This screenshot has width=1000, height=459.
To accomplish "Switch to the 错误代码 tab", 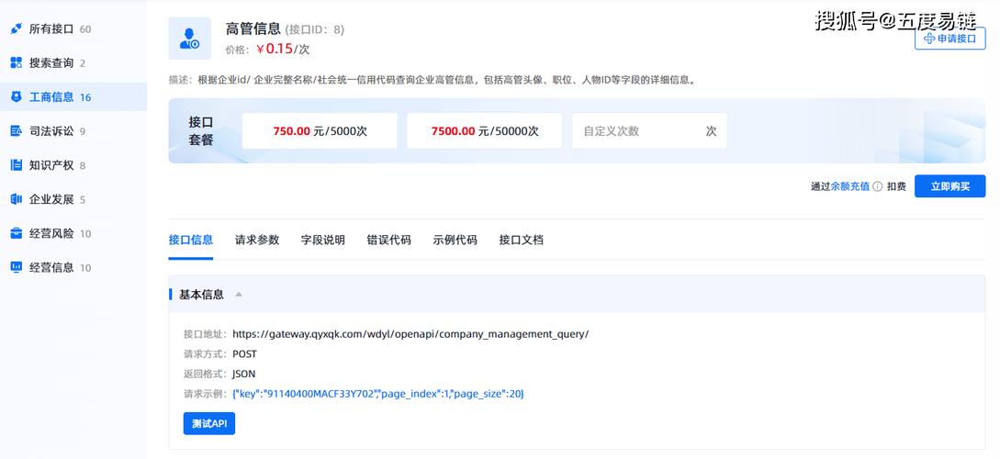I will pos(389,241).
